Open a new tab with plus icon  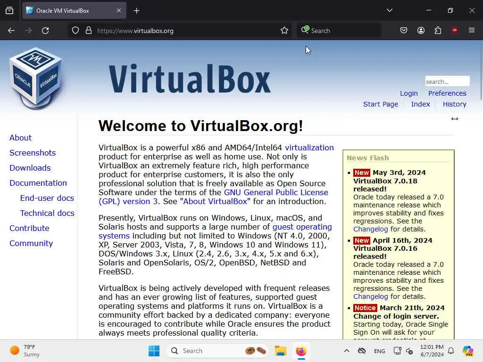point(136,11)
